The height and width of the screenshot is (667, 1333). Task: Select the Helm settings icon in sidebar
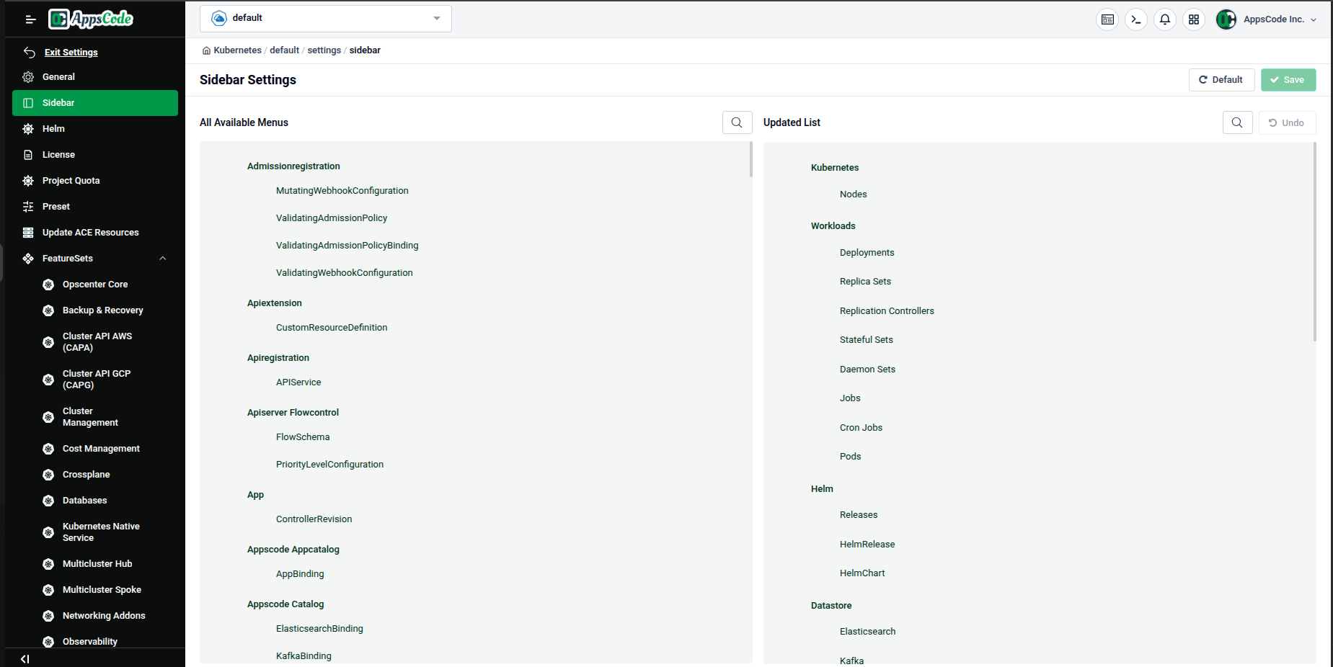click(x=27, y=128)
